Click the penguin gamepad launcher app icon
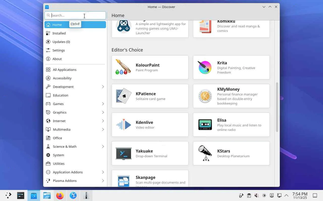 [123, 27]
